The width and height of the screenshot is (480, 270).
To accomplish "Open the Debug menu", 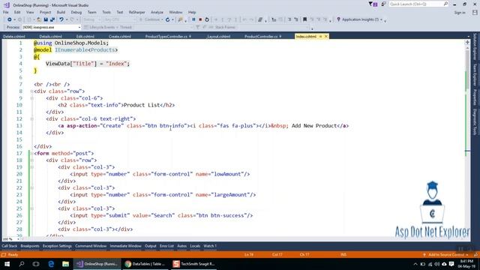I will point(76,12).
